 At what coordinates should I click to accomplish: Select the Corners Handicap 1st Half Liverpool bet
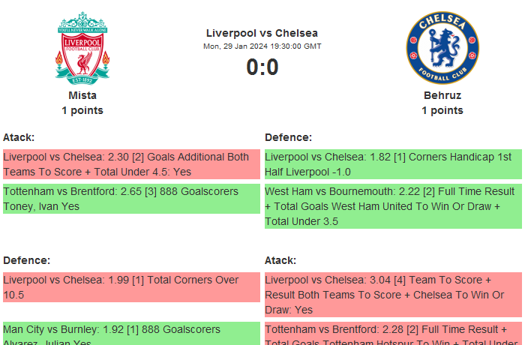(393, 164)
